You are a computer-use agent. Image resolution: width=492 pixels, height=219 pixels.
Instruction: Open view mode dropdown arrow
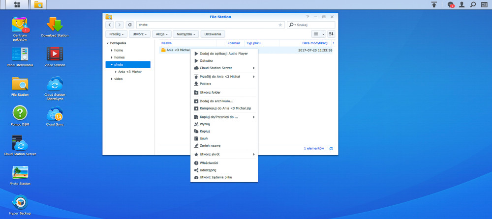point(323,34)
